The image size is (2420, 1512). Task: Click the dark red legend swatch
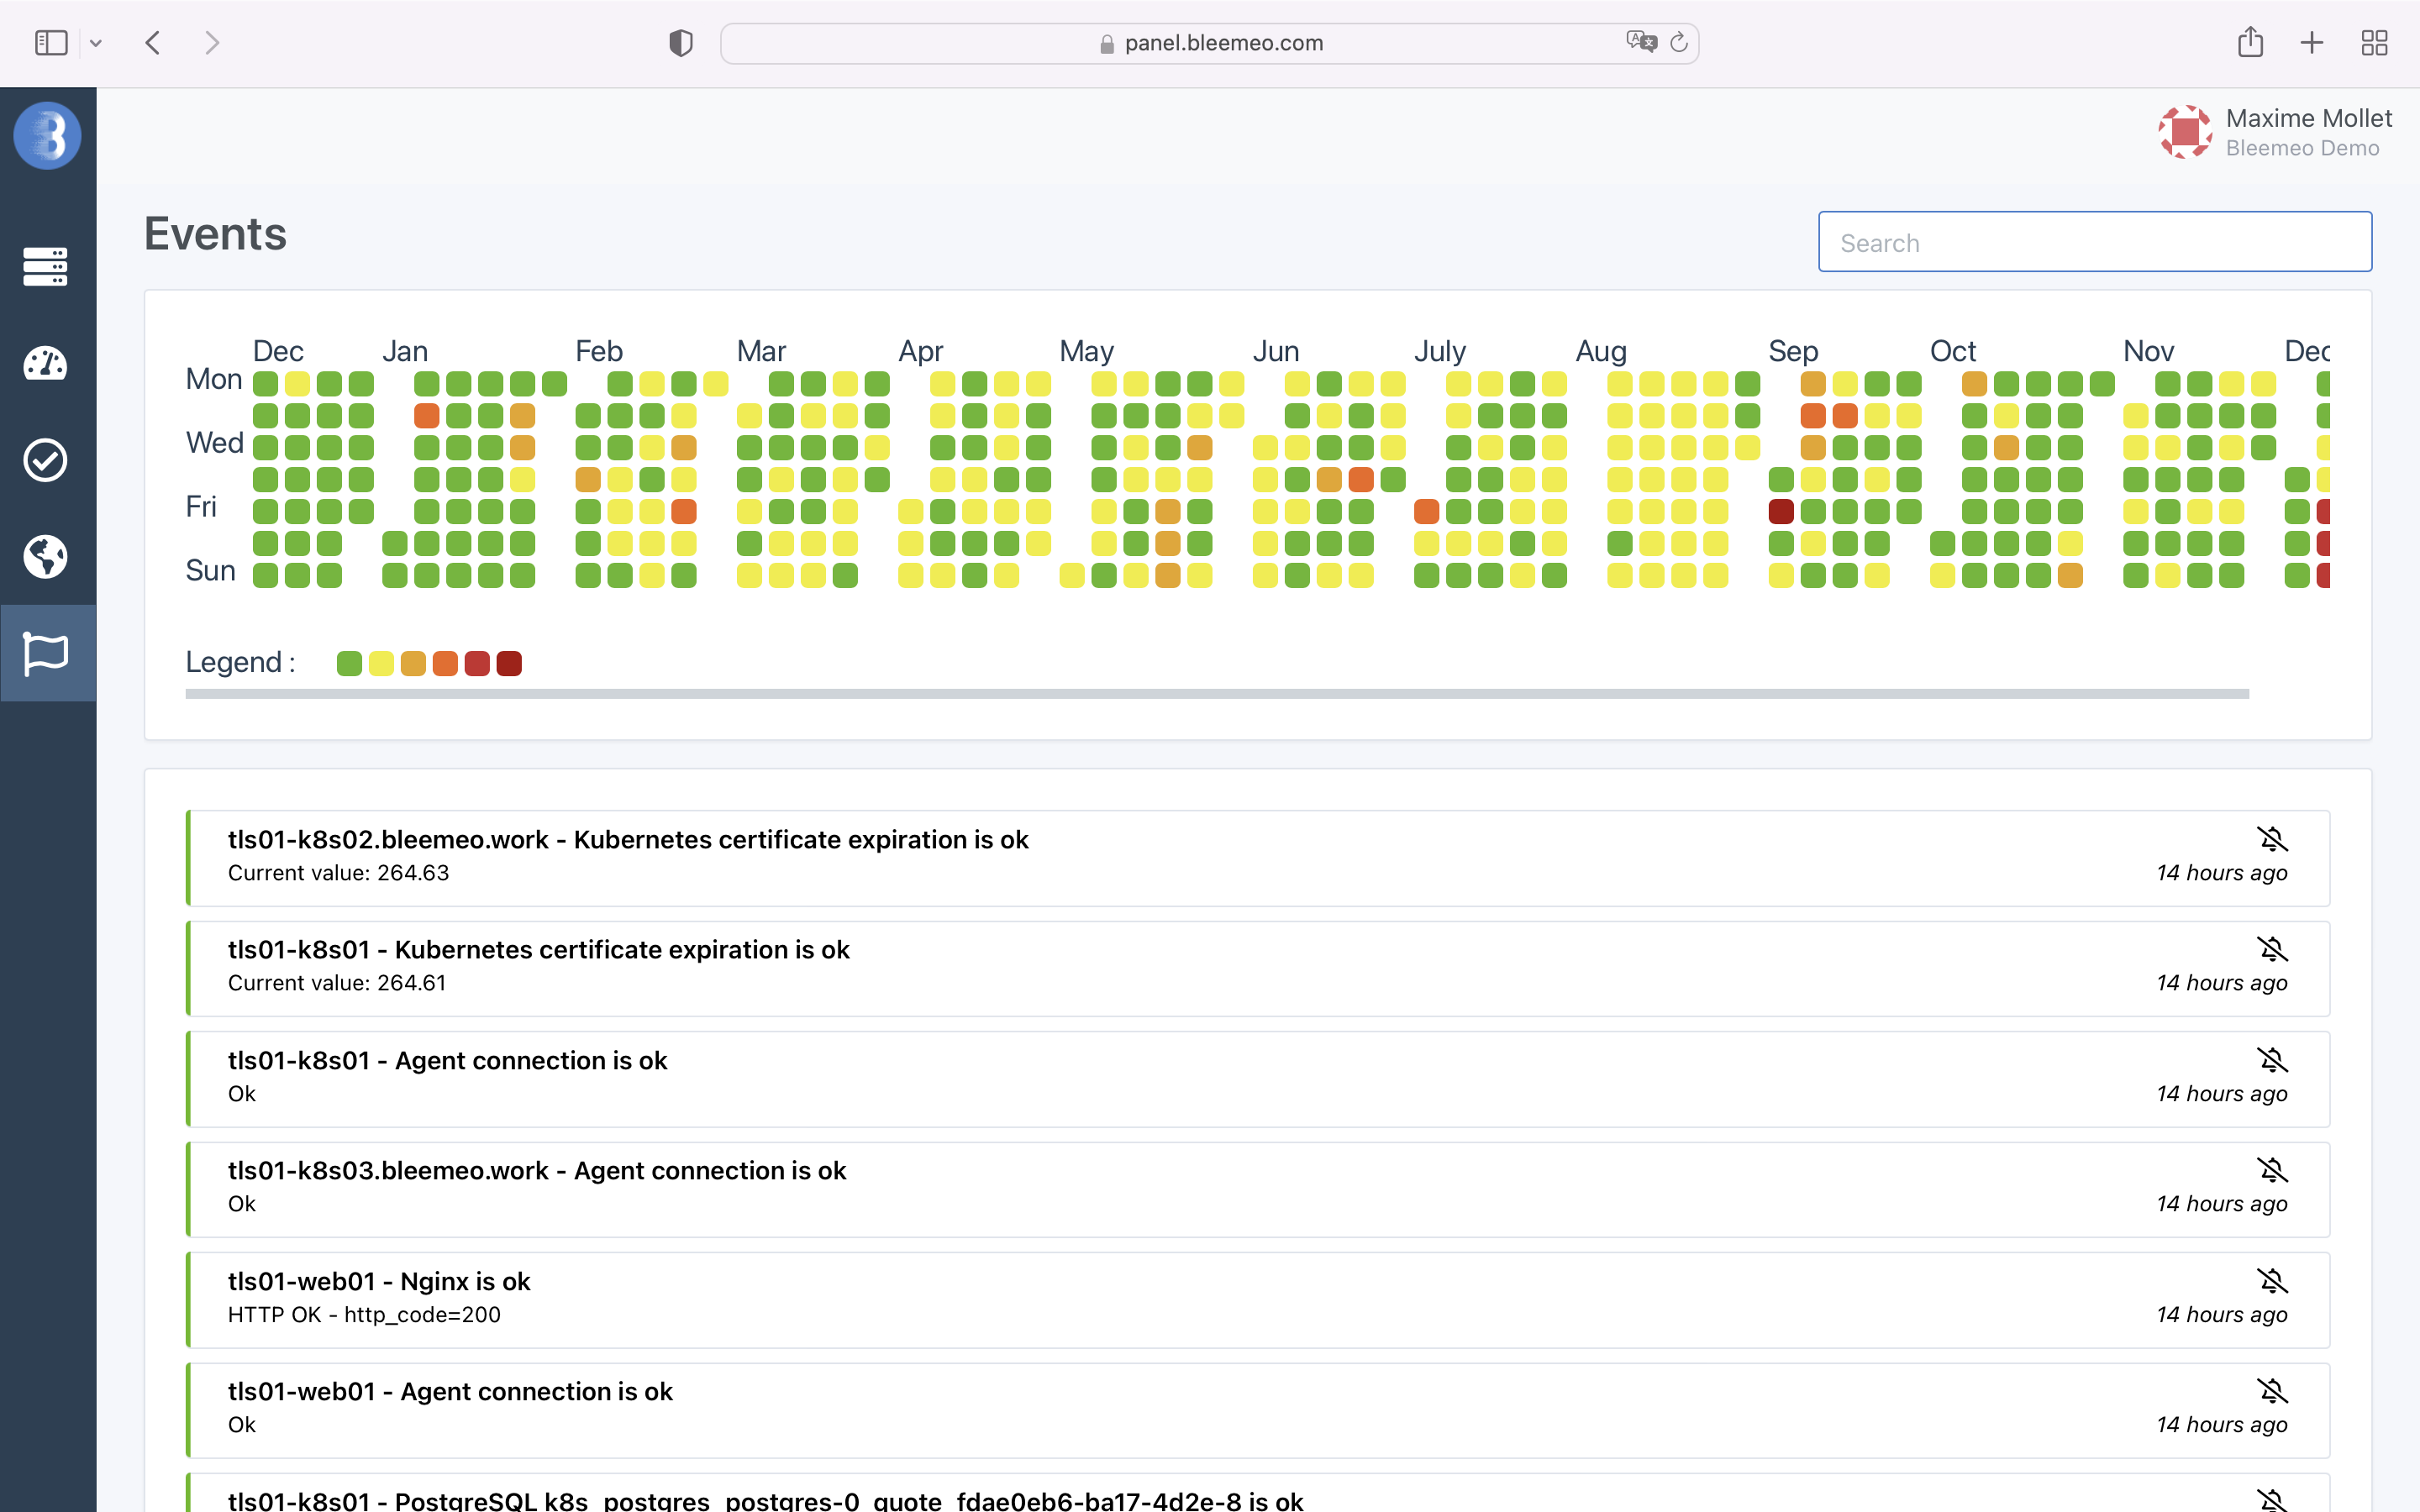coord(509,663)
